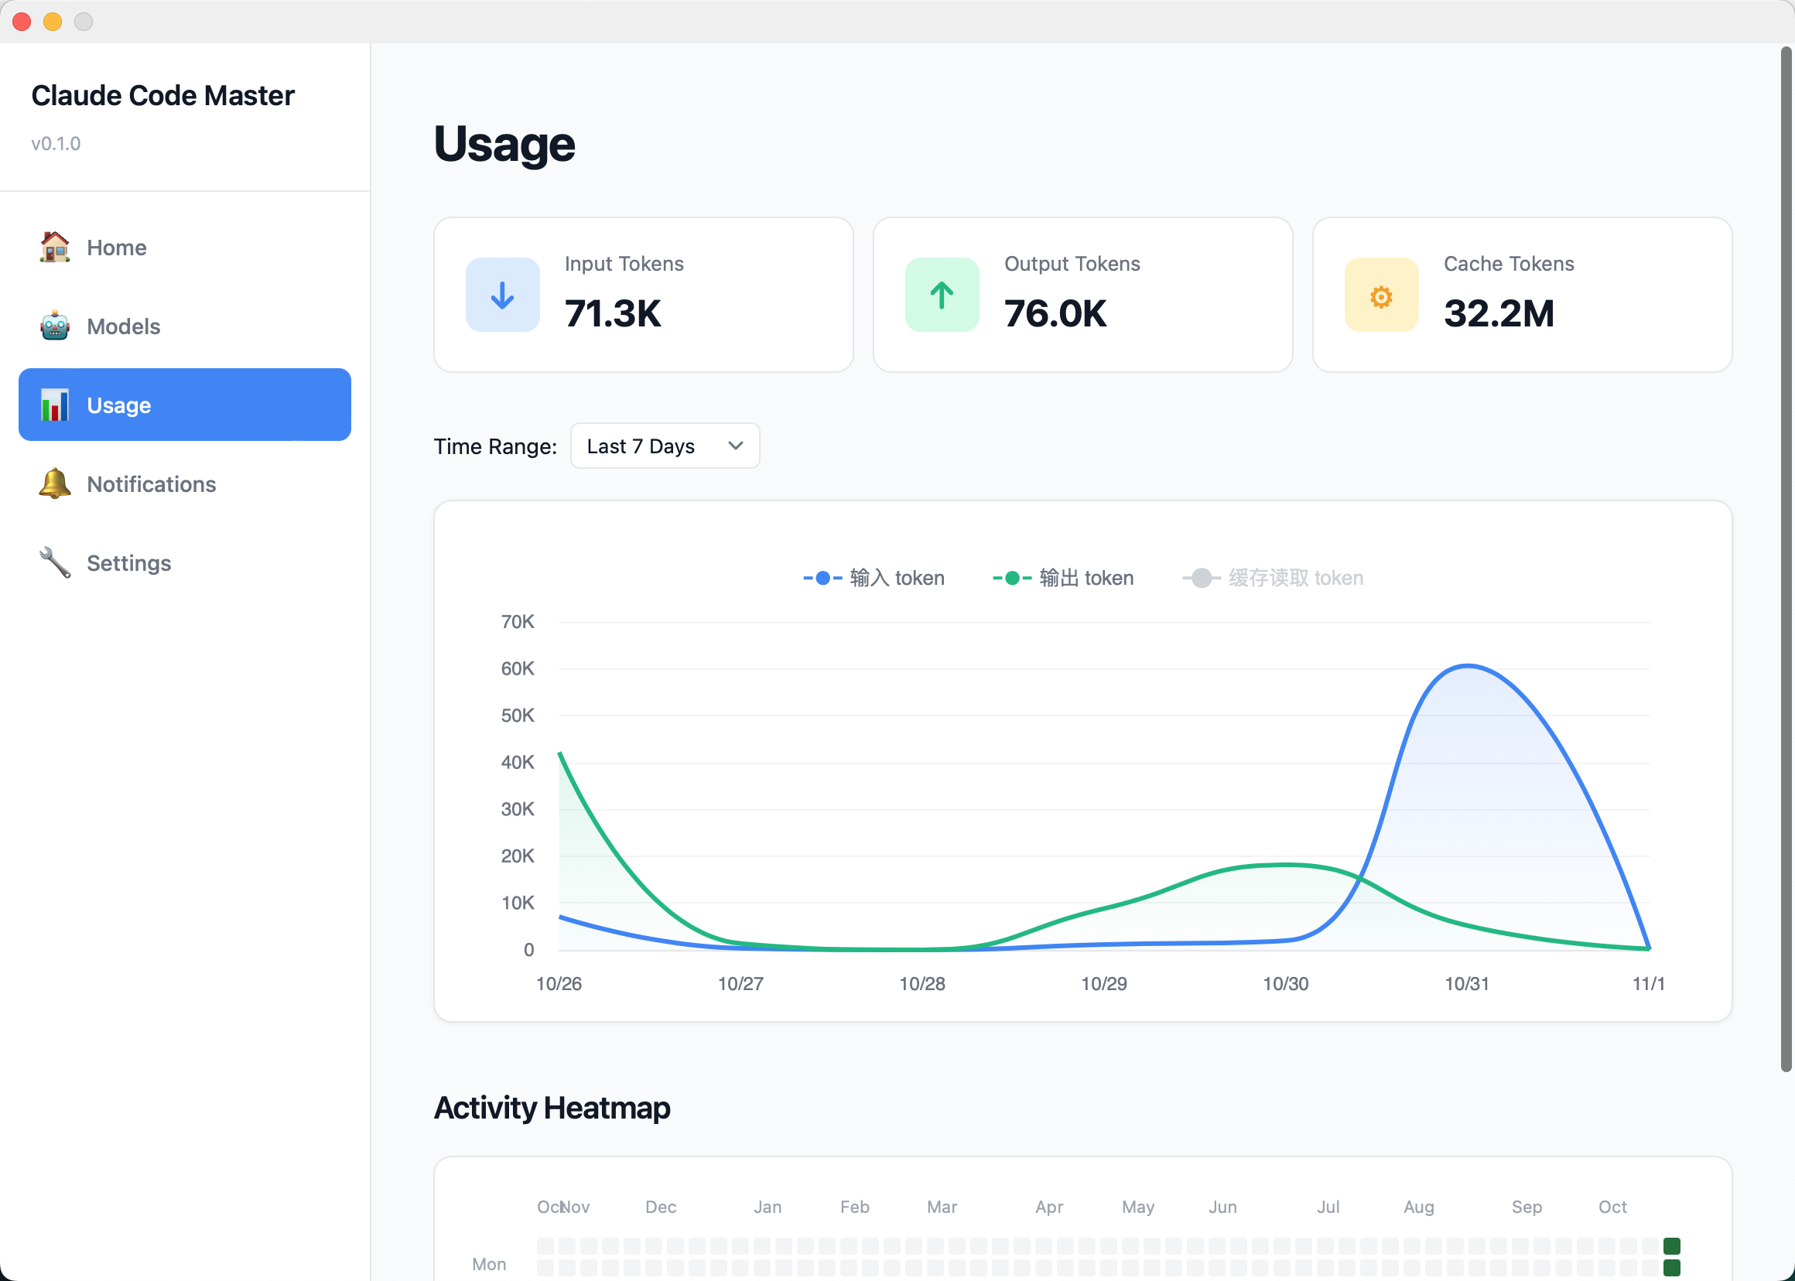This screenshot has height=1281, width=1795.
Task: Click the chevron in Last 7 Days selector
Action: click(x=735, y=446)
